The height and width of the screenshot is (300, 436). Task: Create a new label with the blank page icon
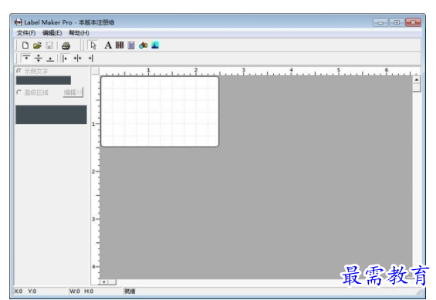pyautogui.click(x=25, y=45)
